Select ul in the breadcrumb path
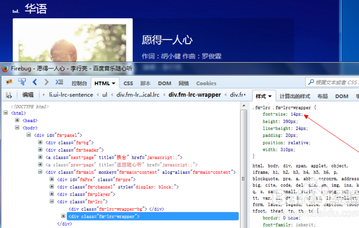Image resolution: width=359 pixels, height=228 pixels. [105, 95]
